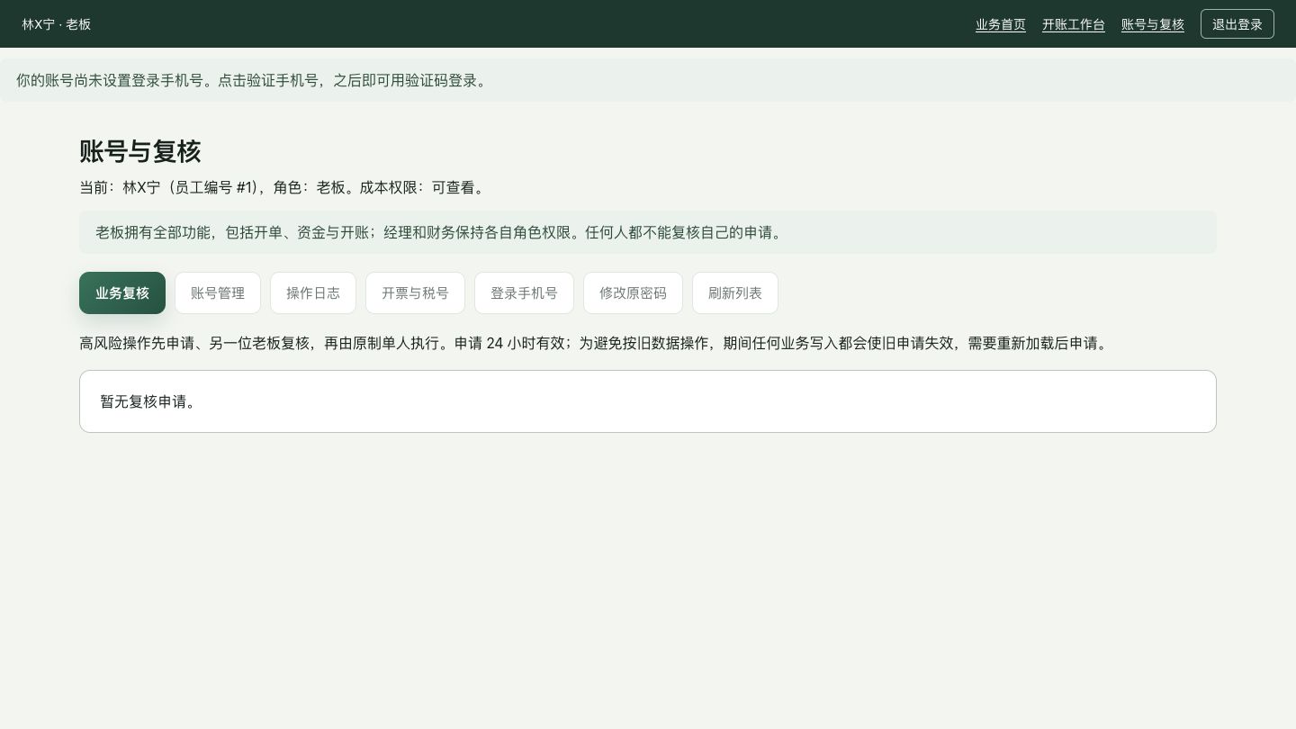1296x729 pixels.
Task: Click the 刷新列表 button
Action: coord(735,293)
